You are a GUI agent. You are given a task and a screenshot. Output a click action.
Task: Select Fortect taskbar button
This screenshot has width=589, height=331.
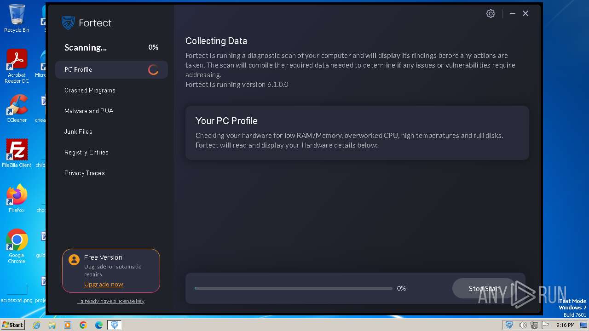(115, 325)
